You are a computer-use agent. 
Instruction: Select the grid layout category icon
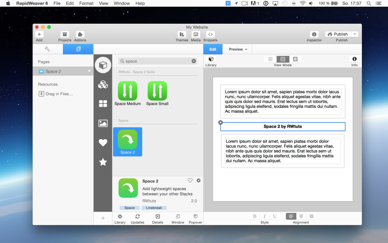pos(103,103)
